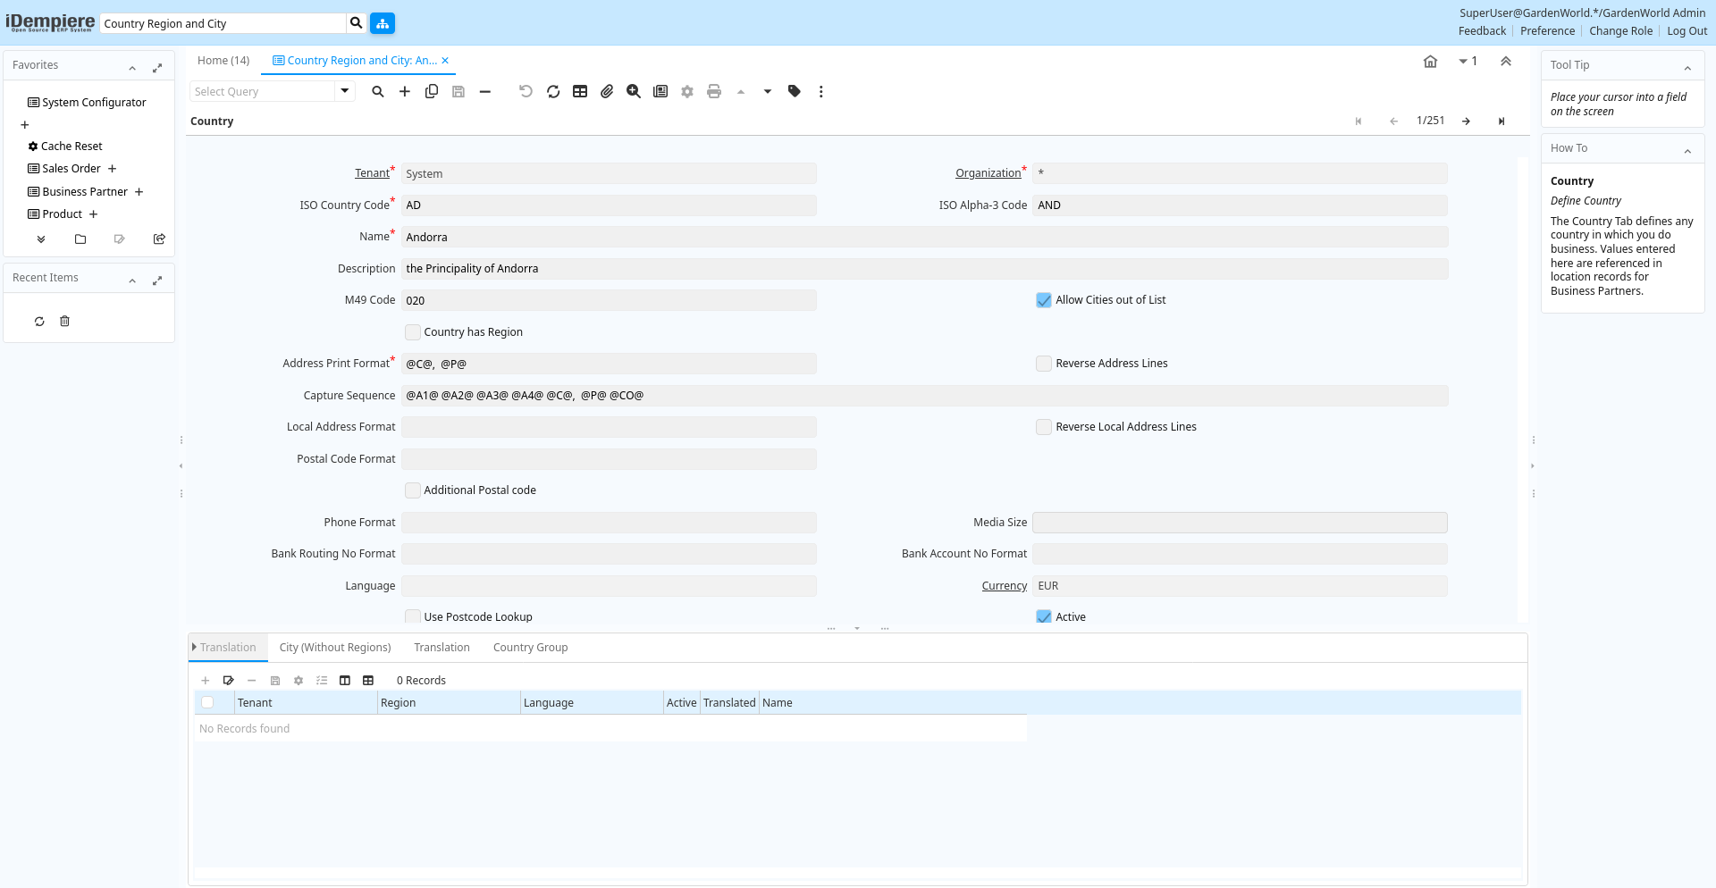Enable the Country has Region checkbox
The image size is (1716, 888).
[x=413, y=332]
